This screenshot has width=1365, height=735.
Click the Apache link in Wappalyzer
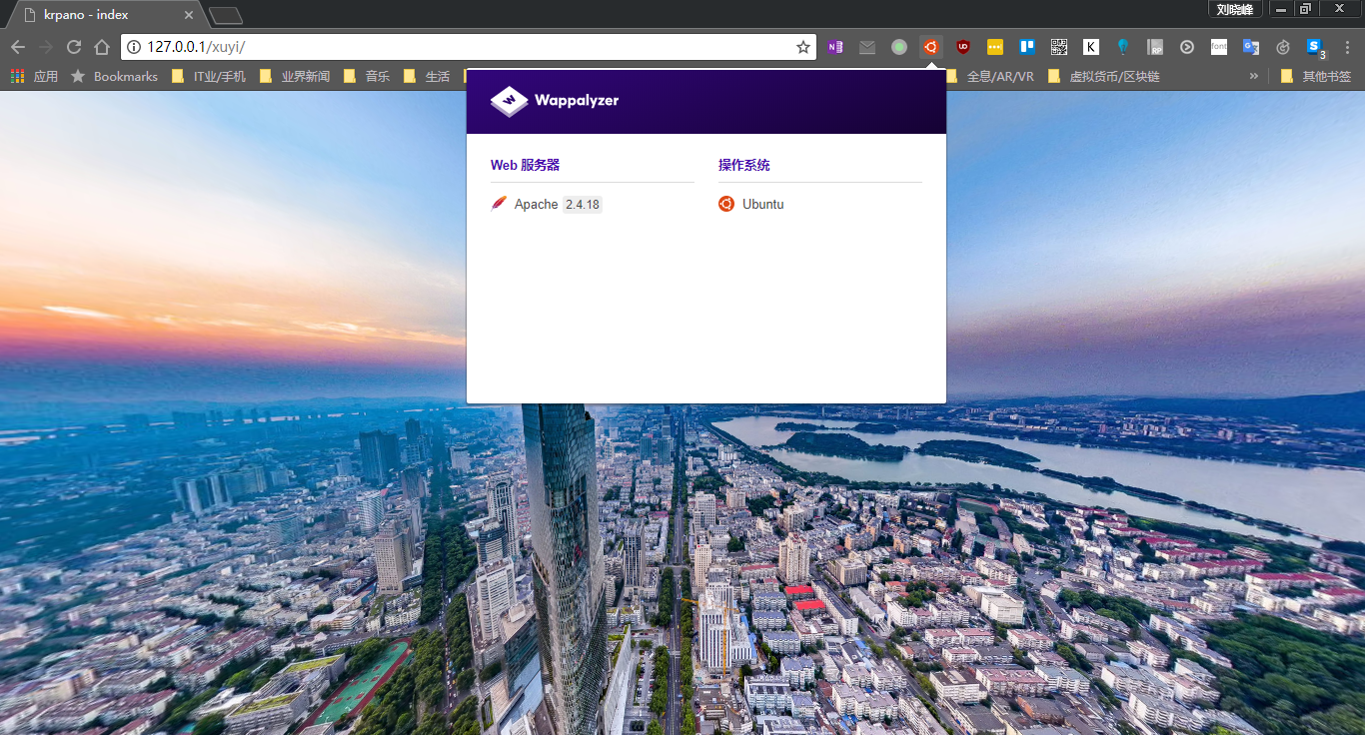[536, 204]
